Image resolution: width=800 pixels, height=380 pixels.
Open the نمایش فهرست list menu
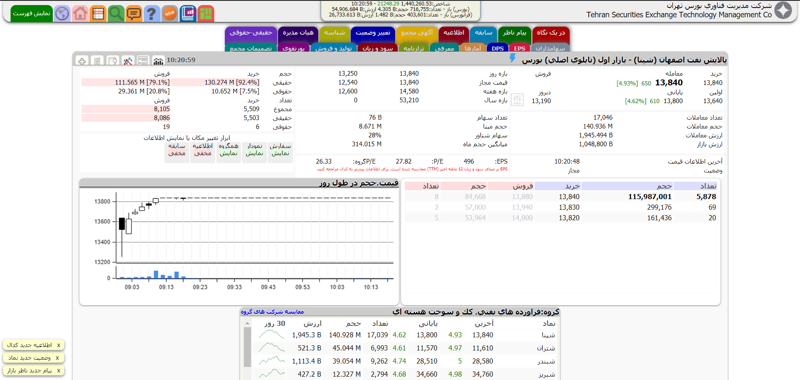(32, 14)
